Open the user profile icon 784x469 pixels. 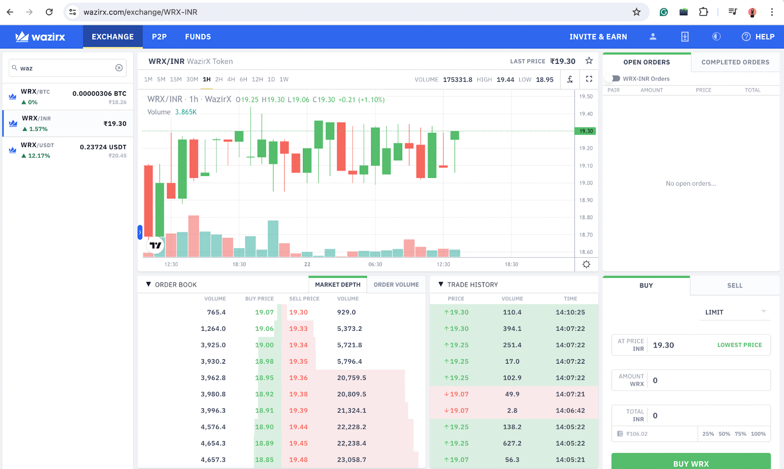(653, 37)
